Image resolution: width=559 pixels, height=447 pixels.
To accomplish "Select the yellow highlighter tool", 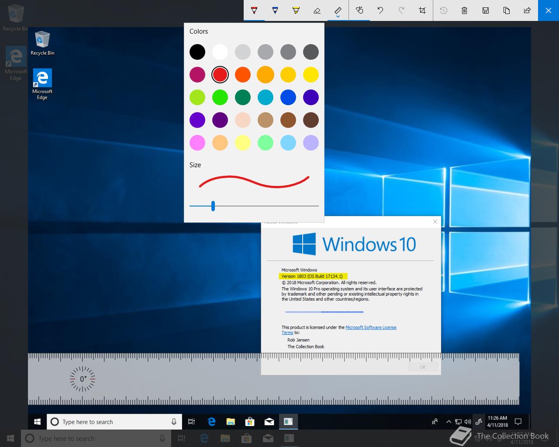I will [x=296, y=10].
